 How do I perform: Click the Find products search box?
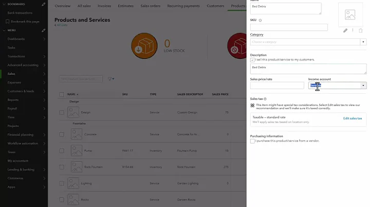click(81, 79)
